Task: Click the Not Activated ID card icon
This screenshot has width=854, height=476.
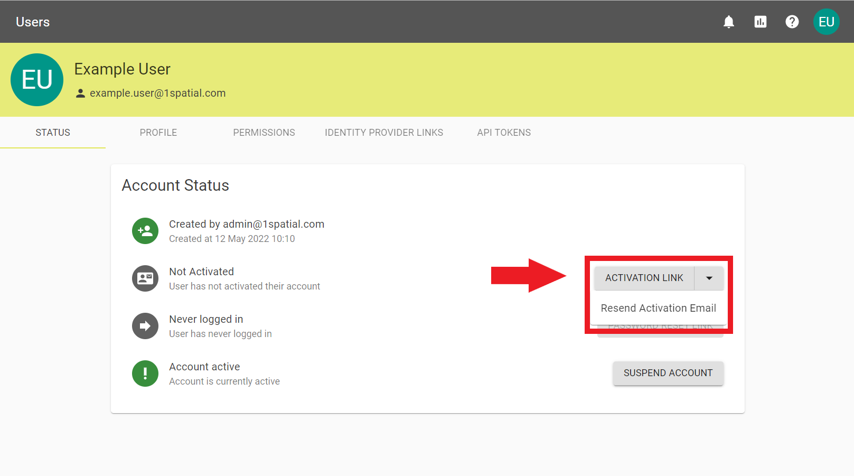Action: [x=145, y=278]
